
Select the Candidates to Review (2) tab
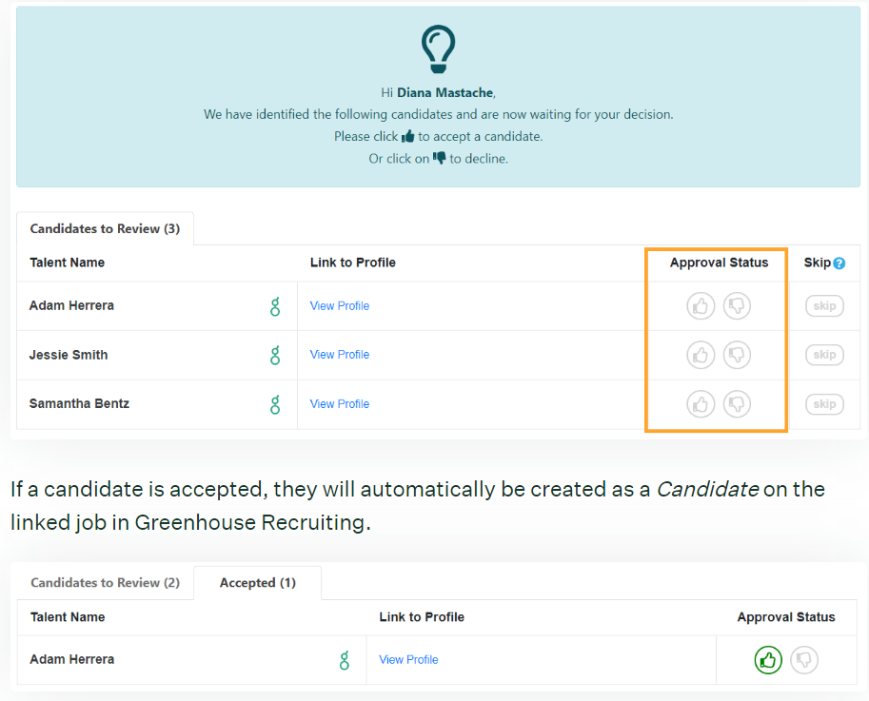[x=105, y=583]
